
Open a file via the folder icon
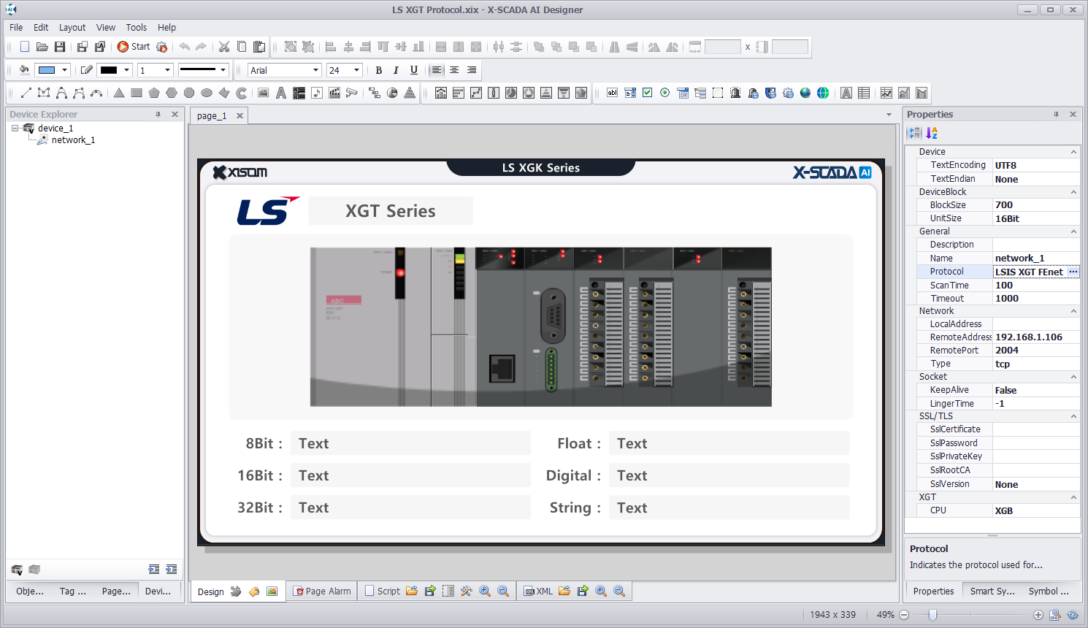pos(42,47)
